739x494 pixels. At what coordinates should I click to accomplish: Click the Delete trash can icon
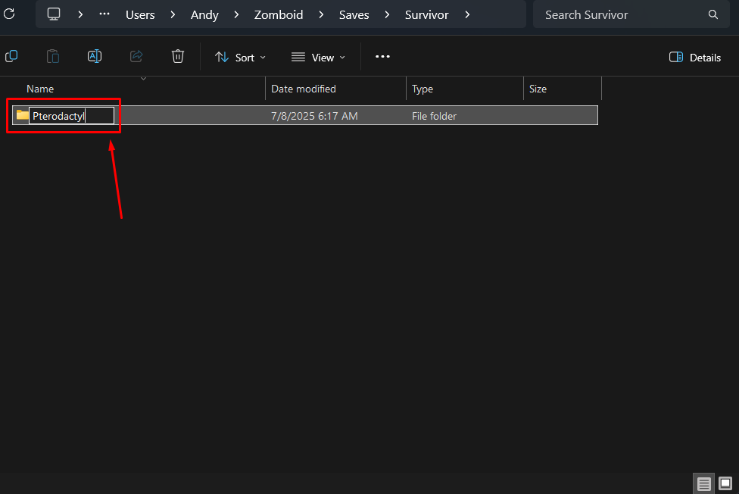[x=178, y=57]
